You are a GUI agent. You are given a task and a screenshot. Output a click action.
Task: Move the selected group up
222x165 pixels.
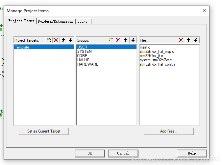pyautogui.click(x=126, y=40)
